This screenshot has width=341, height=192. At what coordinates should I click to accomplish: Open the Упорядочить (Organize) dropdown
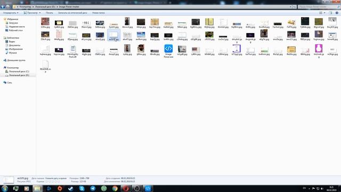pyautogui.click(x=11, y=13)
